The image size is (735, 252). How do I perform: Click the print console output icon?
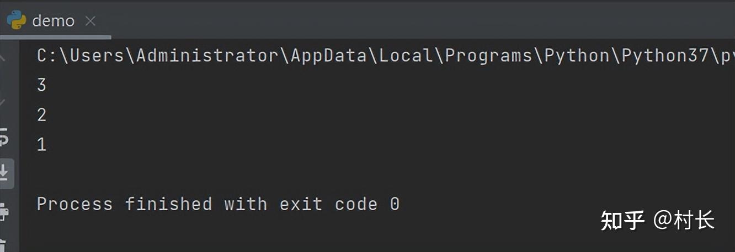(4, 211)
